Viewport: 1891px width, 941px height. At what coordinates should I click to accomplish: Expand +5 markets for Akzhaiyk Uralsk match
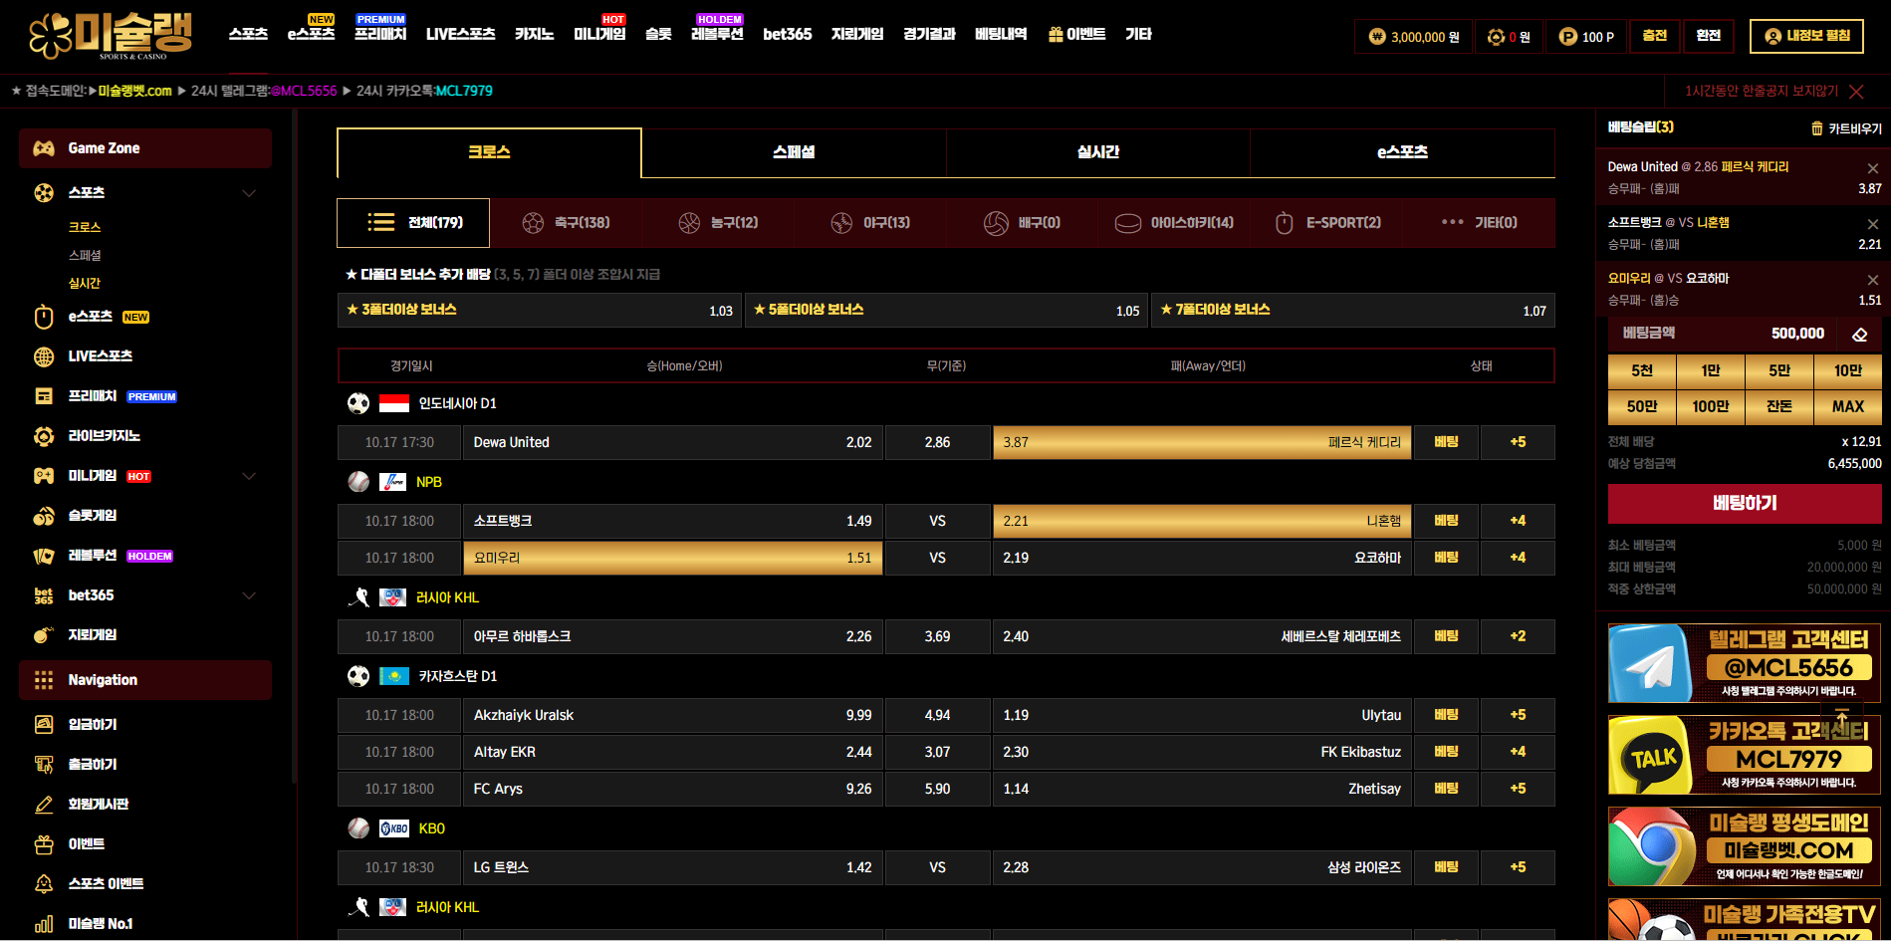click(x=1518, y=715)
